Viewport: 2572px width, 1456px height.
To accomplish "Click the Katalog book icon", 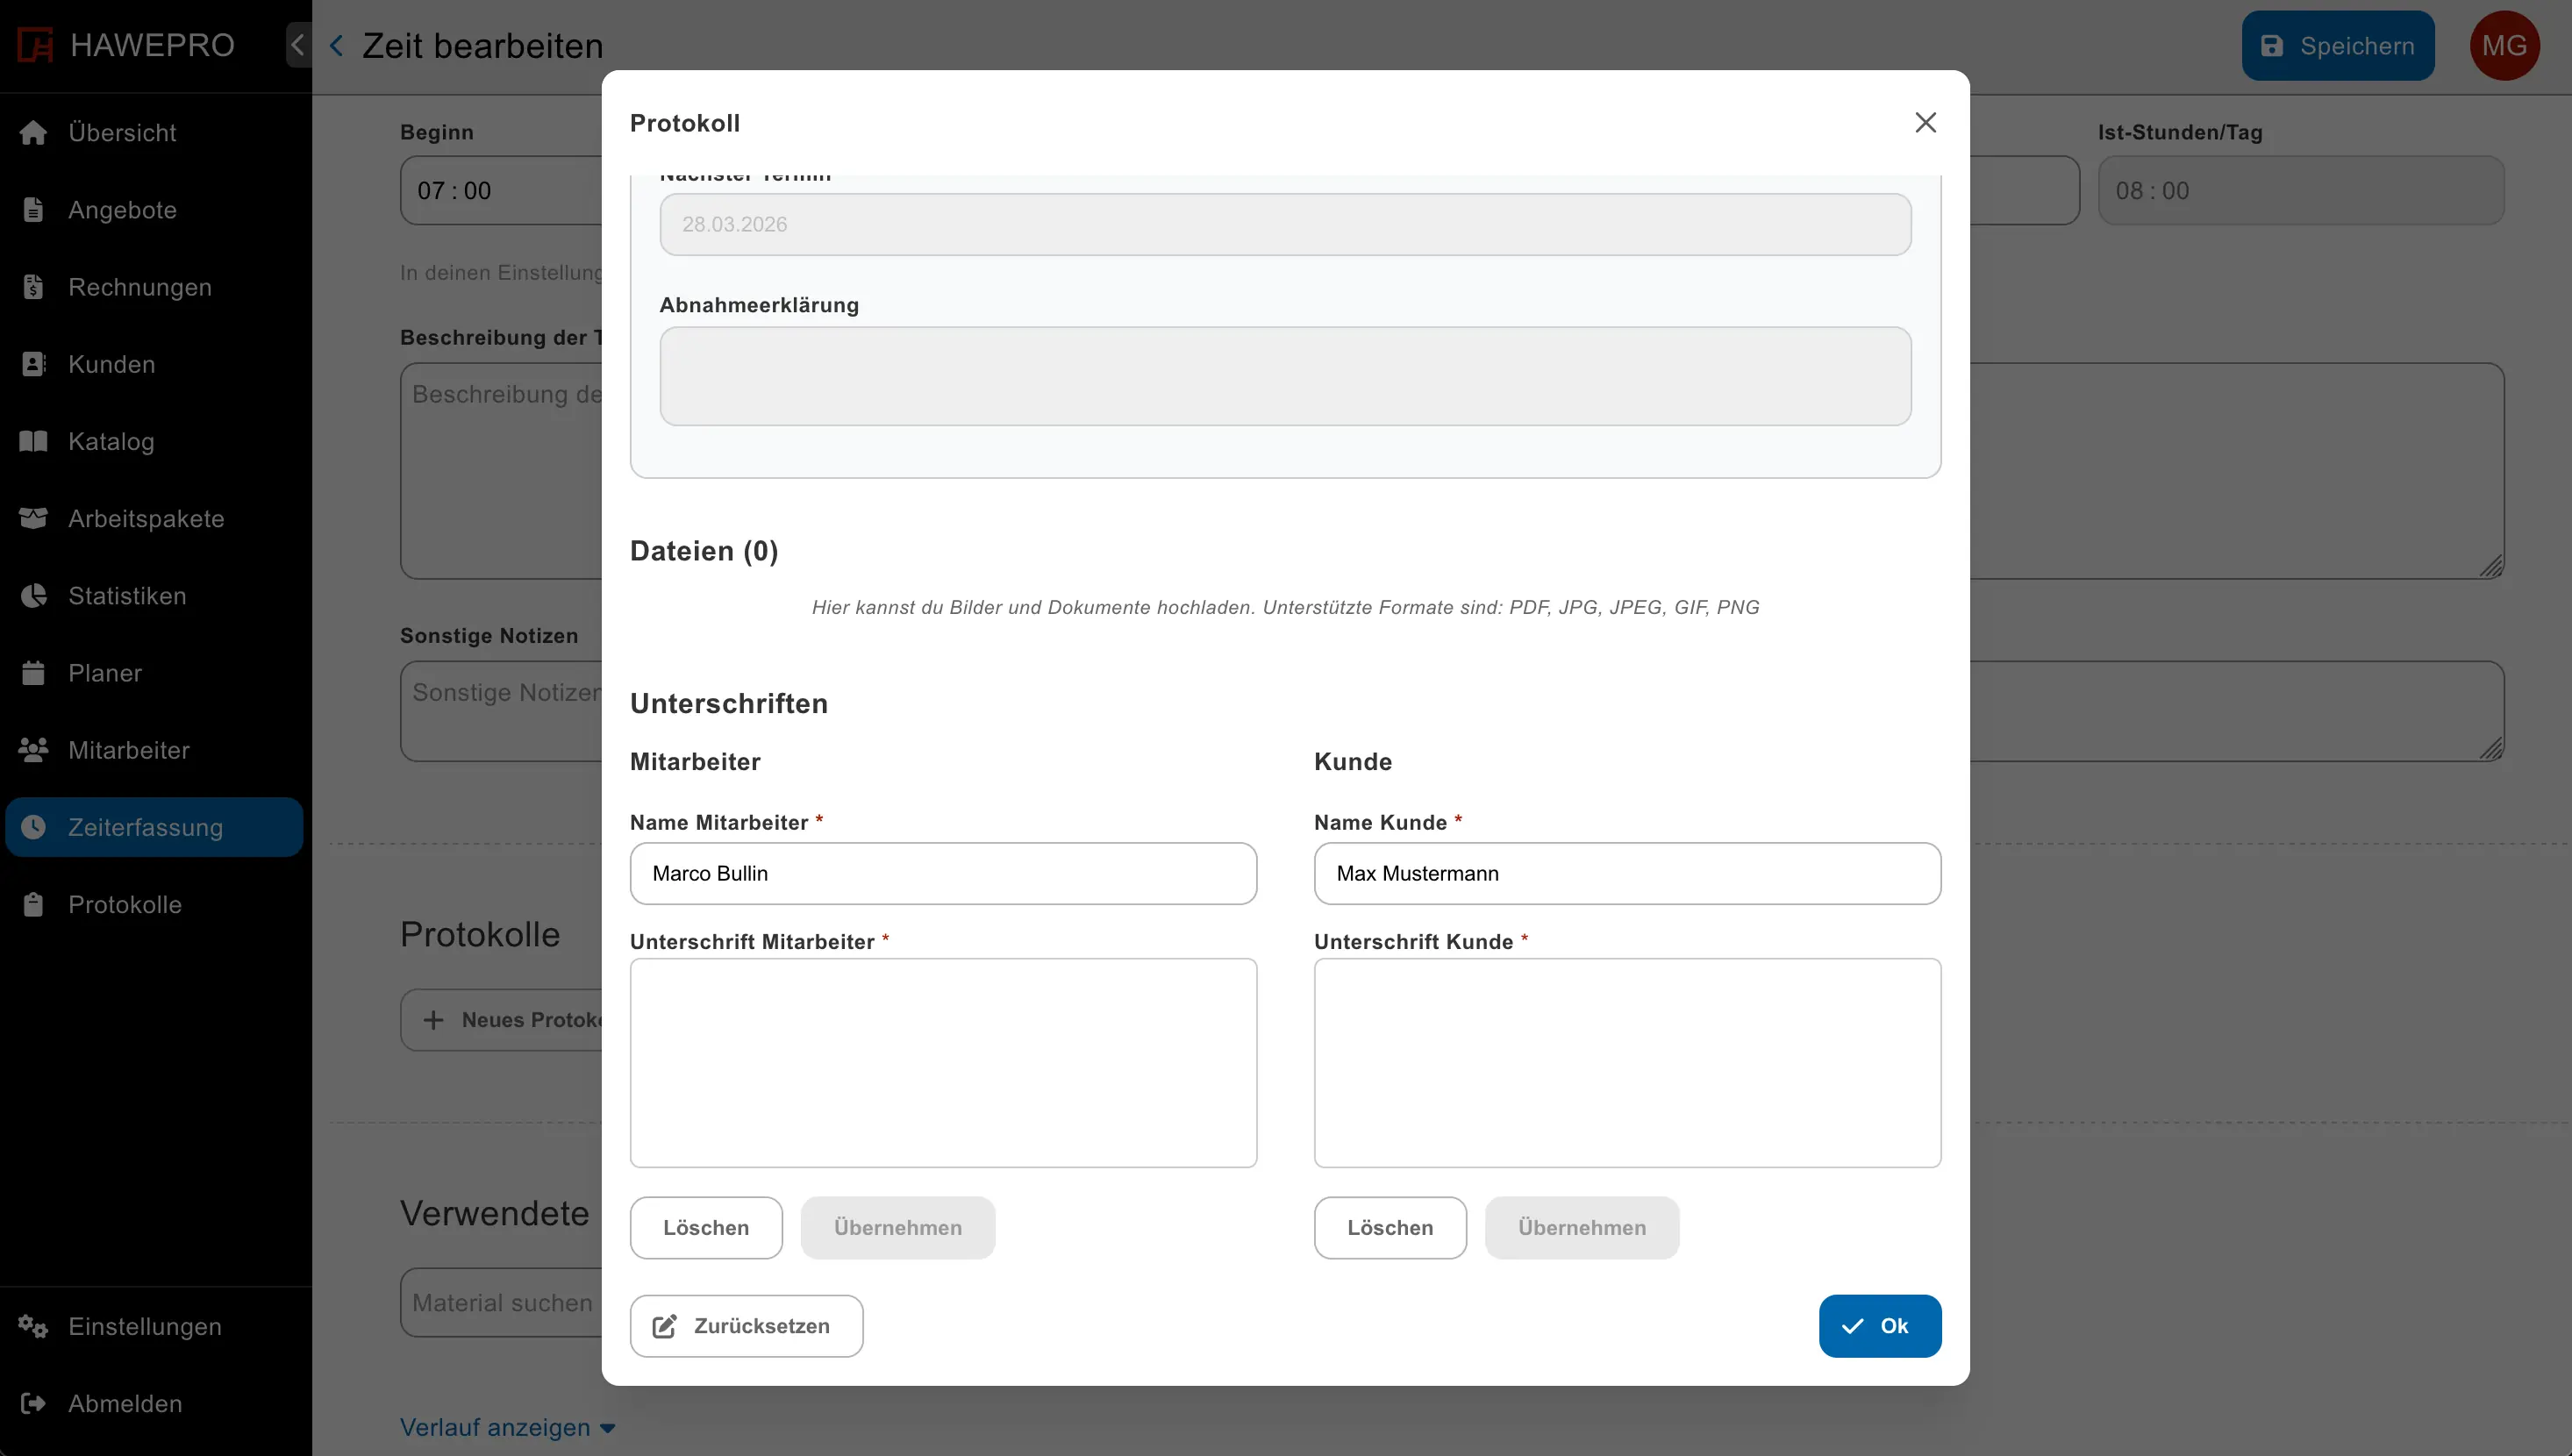I will [33, 441].
